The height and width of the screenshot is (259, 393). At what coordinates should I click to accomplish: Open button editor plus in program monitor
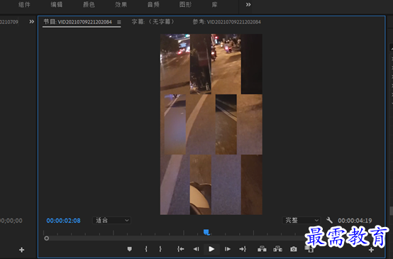pos(371,250)
